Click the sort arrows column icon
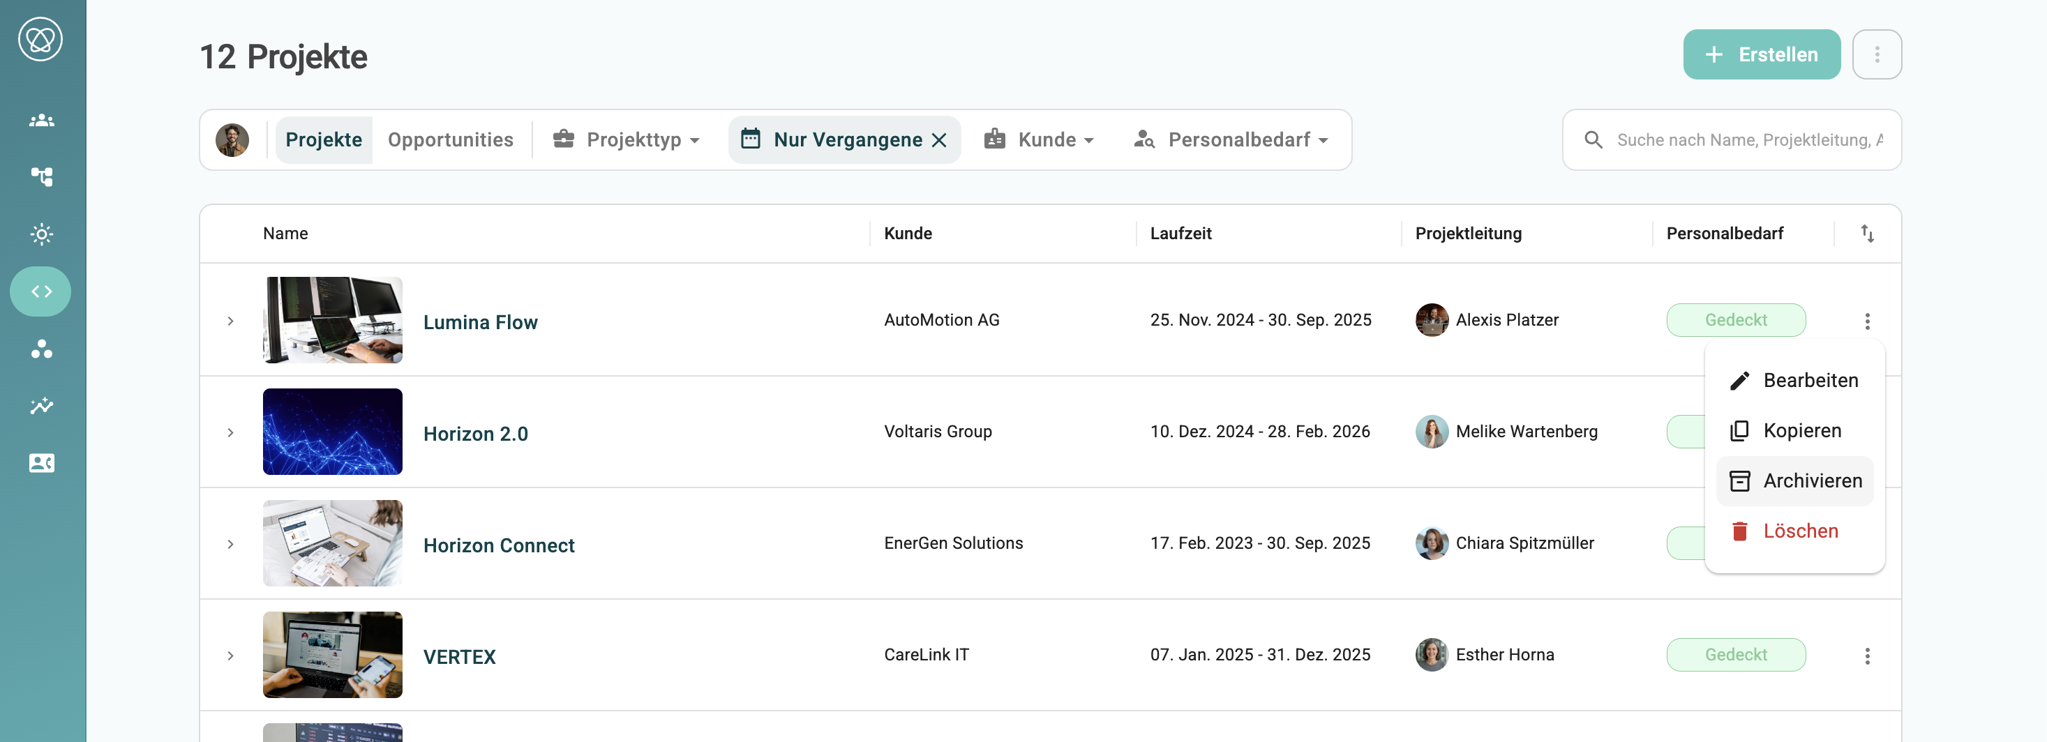 pos(1868,234)
